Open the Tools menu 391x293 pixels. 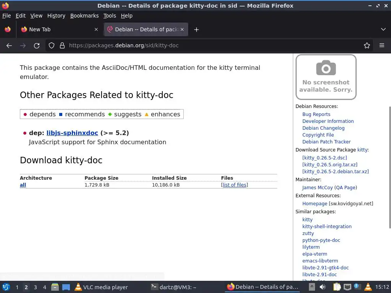(110, 16)
